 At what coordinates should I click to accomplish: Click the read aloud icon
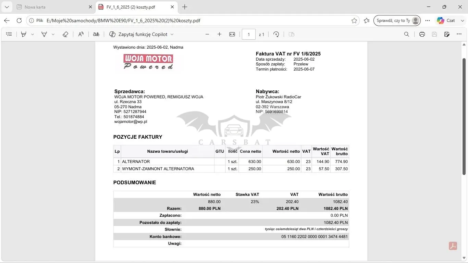[x=81, y=34]
